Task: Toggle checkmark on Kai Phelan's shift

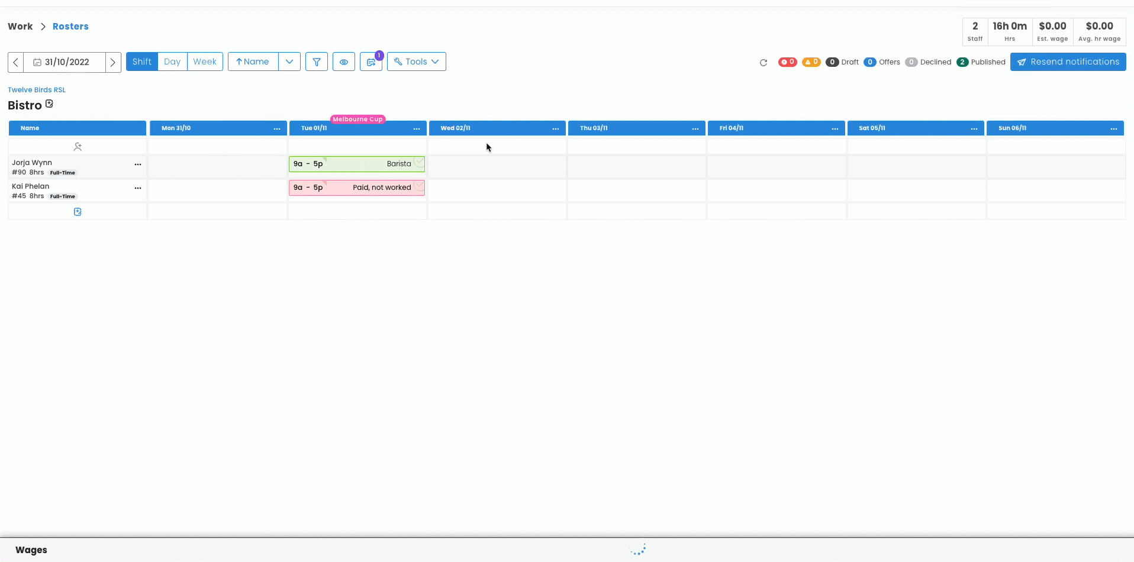Action: click(419, 186)
